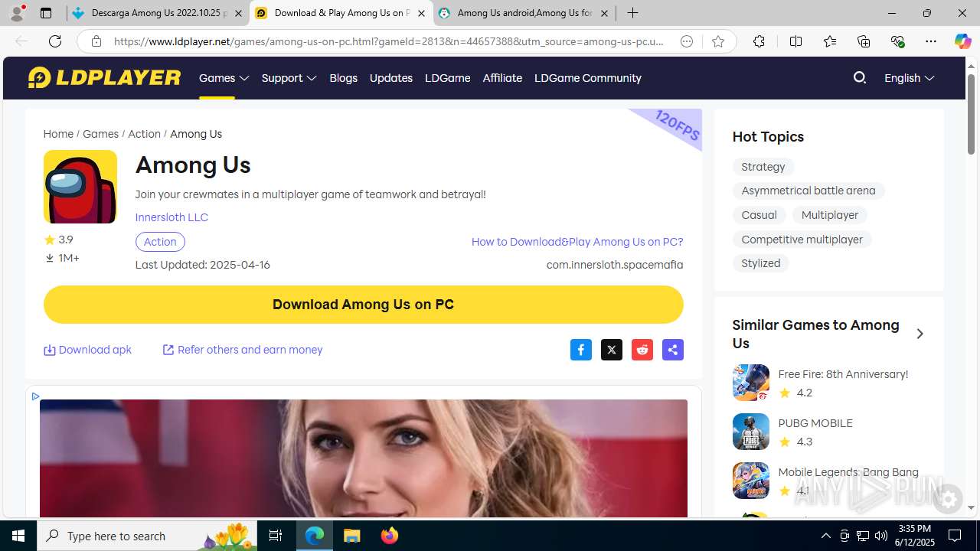Open Edge Settings and more menu
Viewport: 980px width, 551px height.
[x=931, y=41]
